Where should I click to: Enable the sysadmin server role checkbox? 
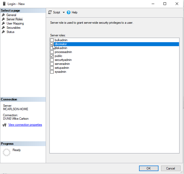(52, 72)
